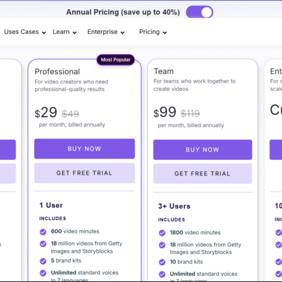Screen dimensions: 282x282
Task: Click Buy Now for Professional plan
Action: (x=85, y=149)
